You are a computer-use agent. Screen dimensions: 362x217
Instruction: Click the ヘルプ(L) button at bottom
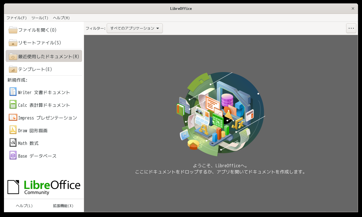tap(24, 206)
